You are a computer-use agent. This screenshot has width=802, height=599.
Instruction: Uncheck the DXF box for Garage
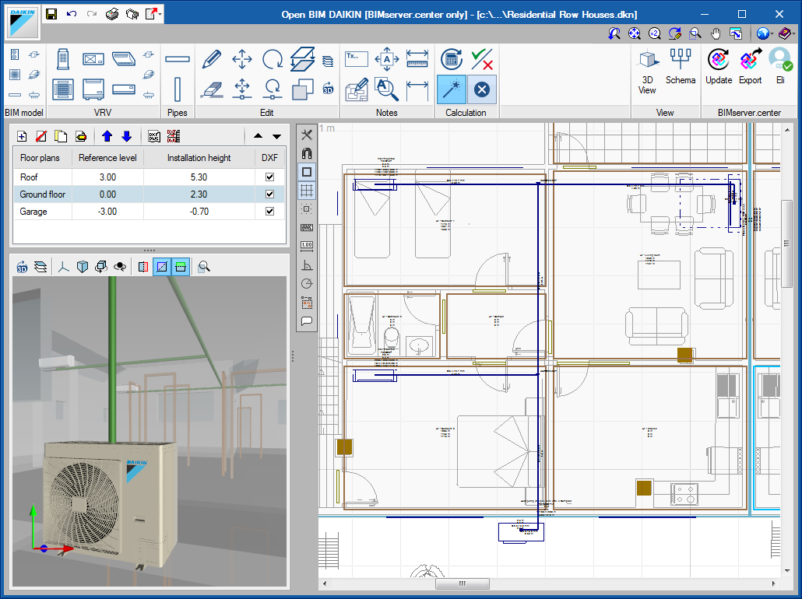(x=269, y=211)
